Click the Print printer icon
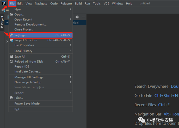The height and width of the screenshot is (128, 179). pyautogui.click(x=11, y=98)
